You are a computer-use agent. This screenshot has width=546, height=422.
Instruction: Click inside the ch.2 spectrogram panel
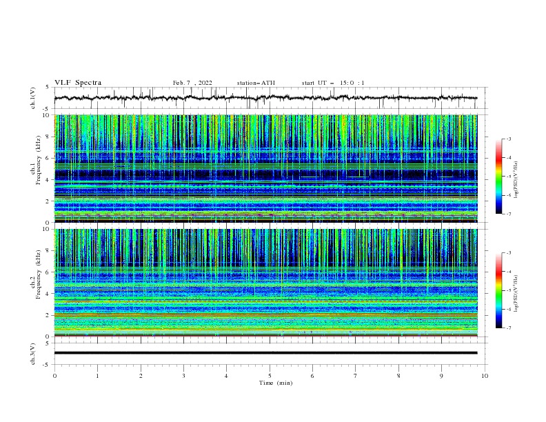tap(265, 283)
